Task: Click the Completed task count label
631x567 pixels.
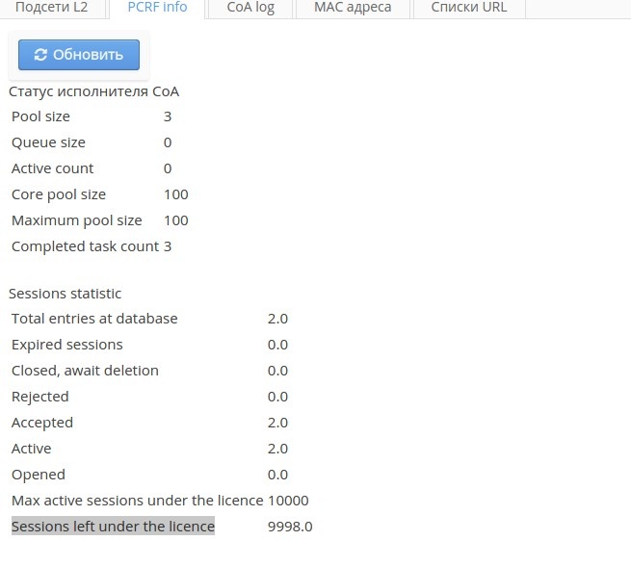Action: (x=85, y=246)
